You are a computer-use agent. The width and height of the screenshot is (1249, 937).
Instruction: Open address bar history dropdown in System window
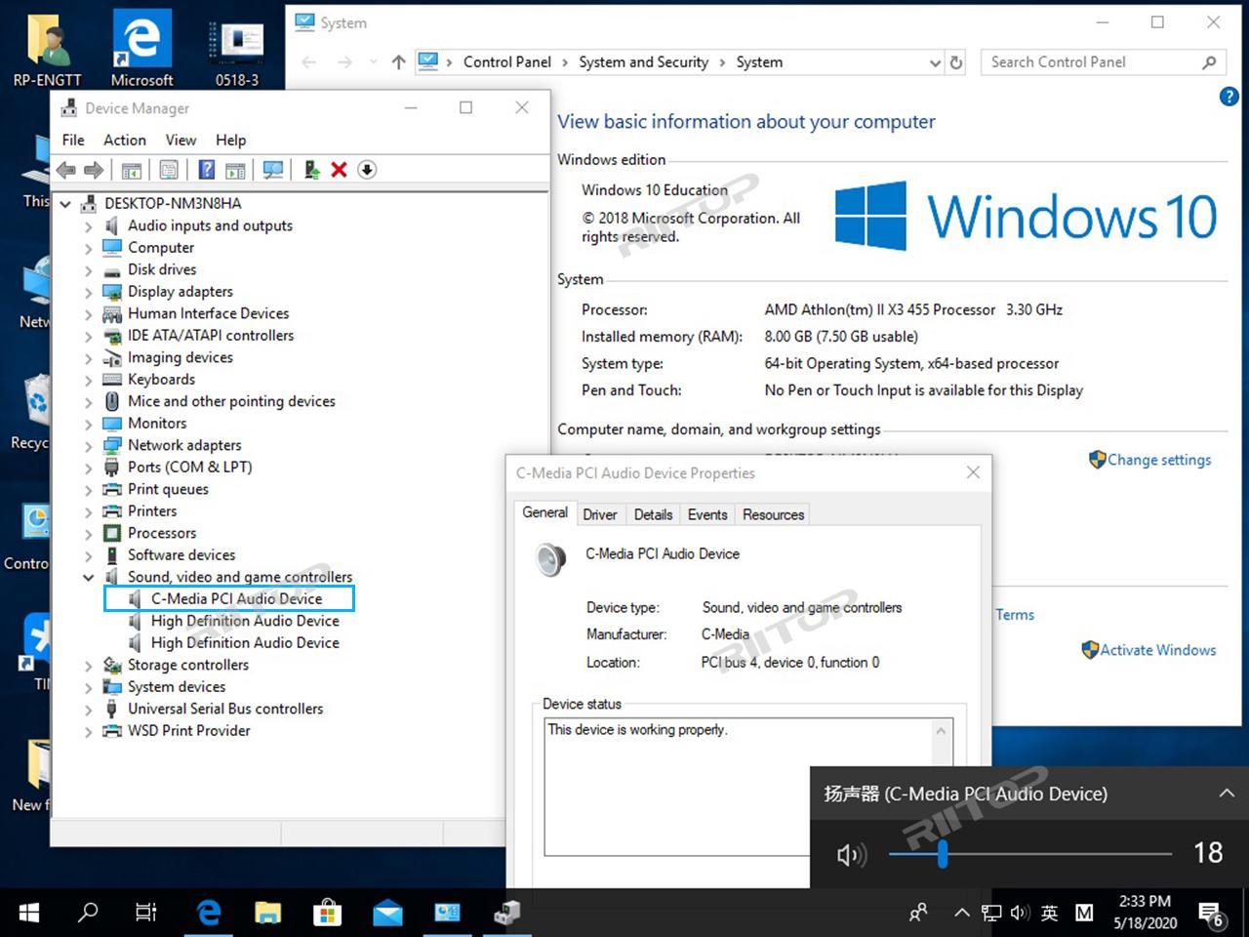click(934, 62)
